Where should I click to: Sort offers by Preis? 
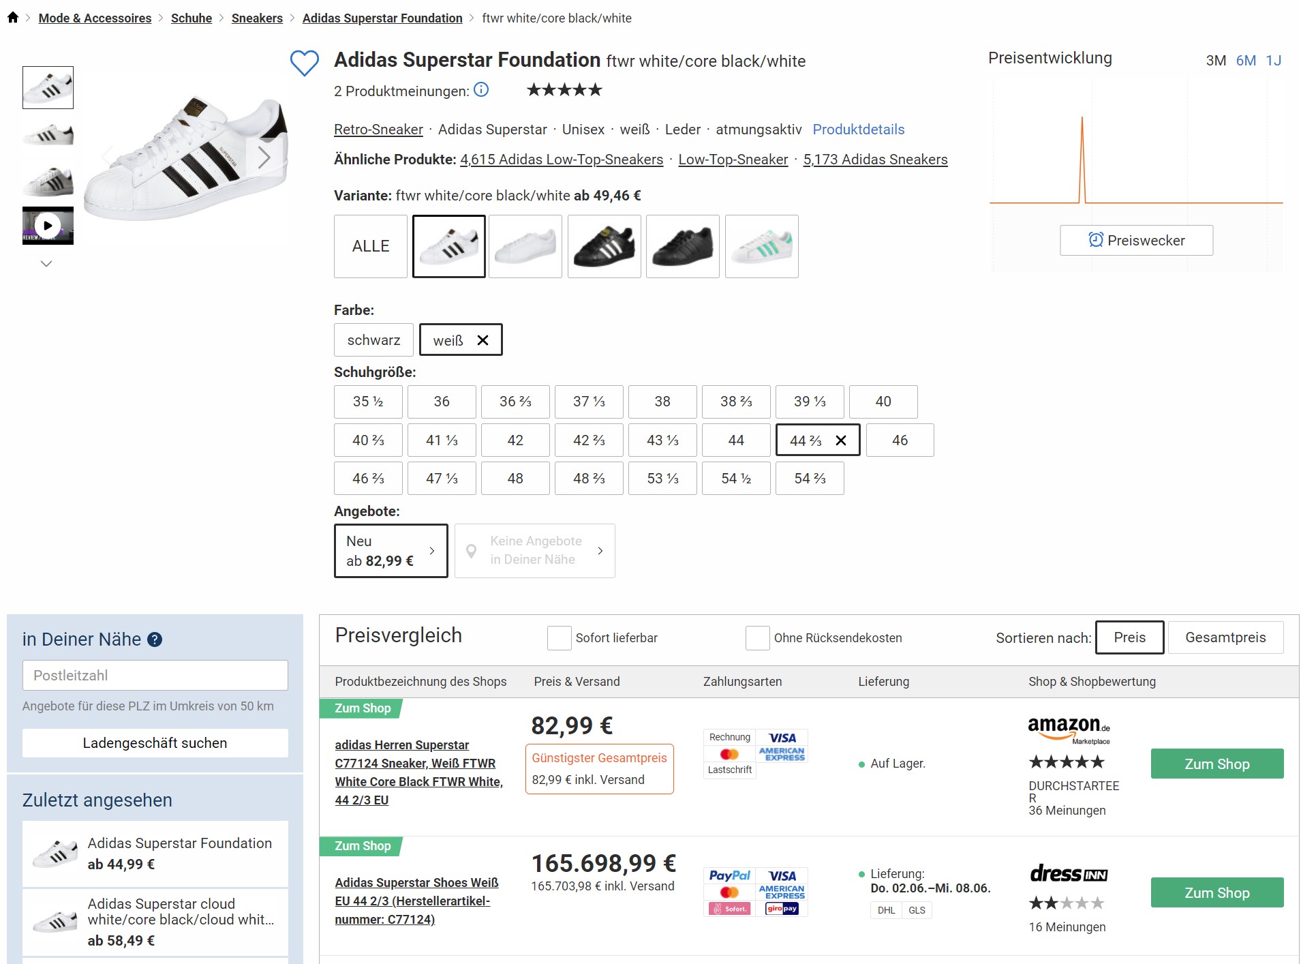1129,637
